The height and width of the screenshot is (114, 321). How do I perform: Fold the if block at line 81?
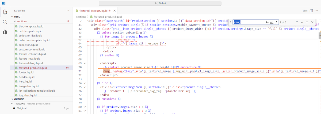[x=85, y=111]
